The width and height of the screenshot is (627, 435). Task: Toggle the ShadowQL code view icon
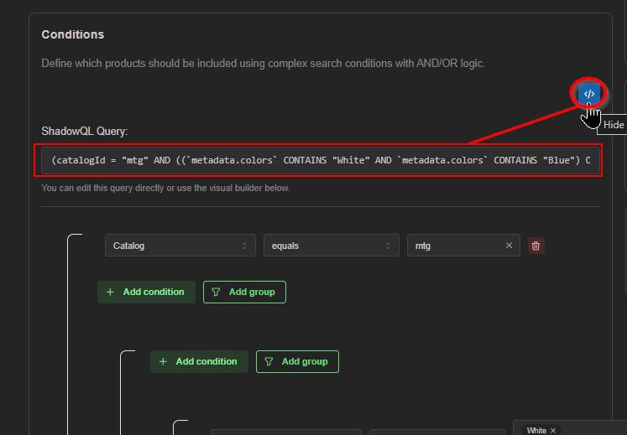click(588, 94)
